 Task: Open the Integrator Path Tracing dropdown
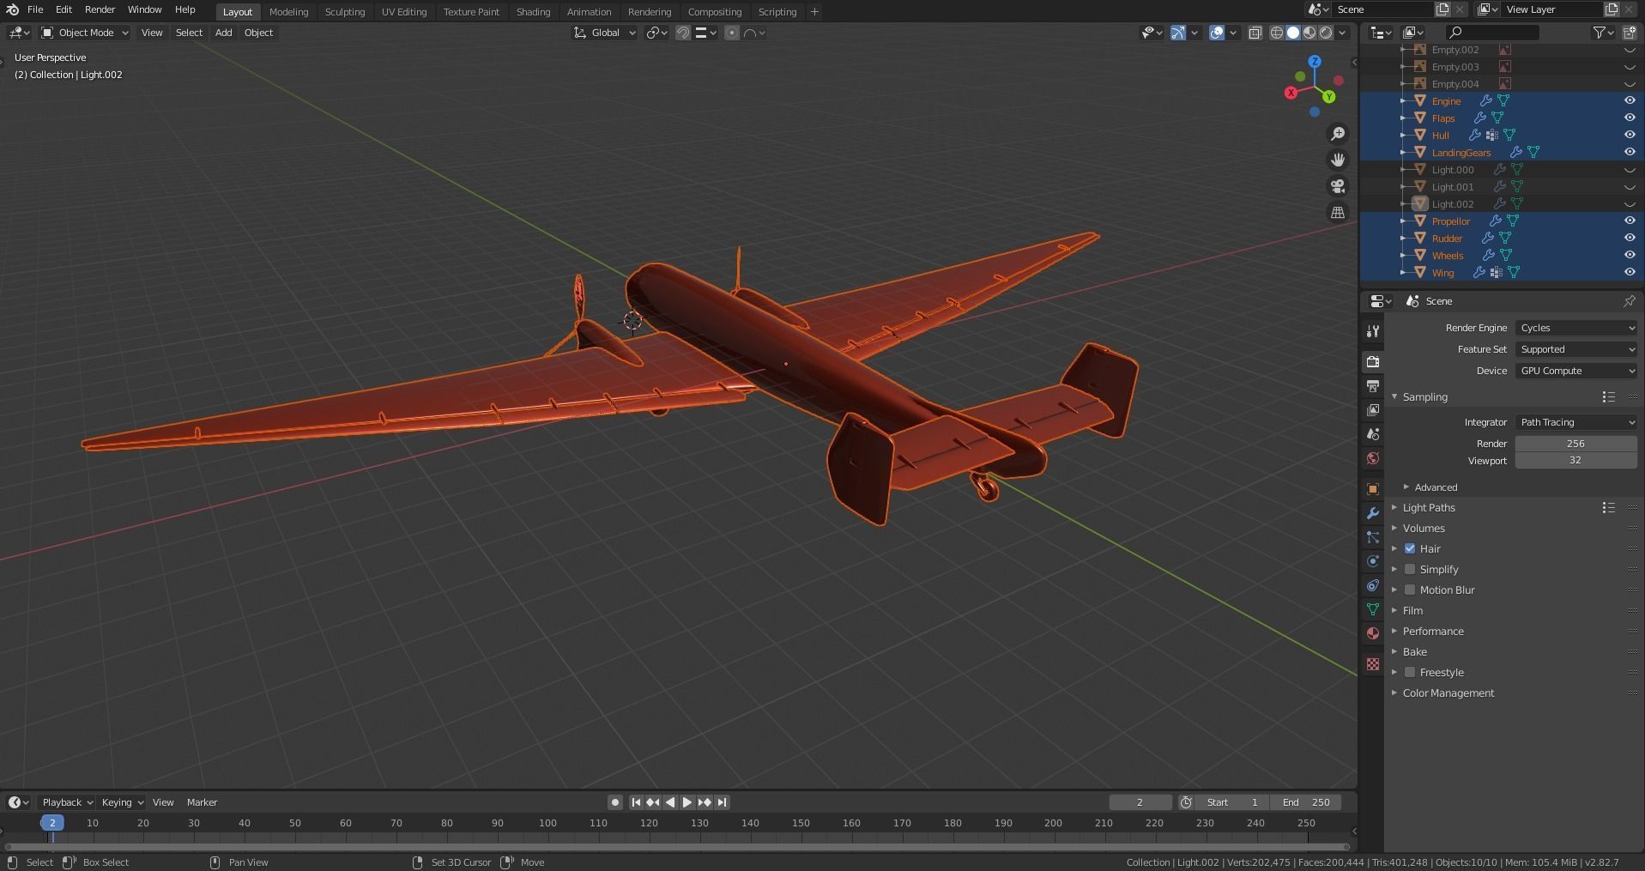point(1576,422)
